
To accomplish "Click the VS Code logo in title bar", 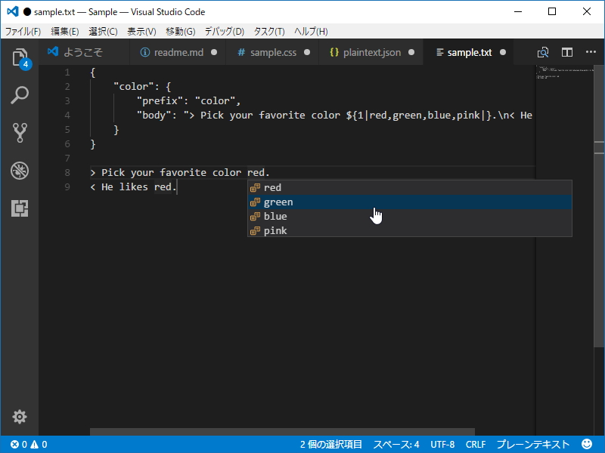I will (13, 11).
